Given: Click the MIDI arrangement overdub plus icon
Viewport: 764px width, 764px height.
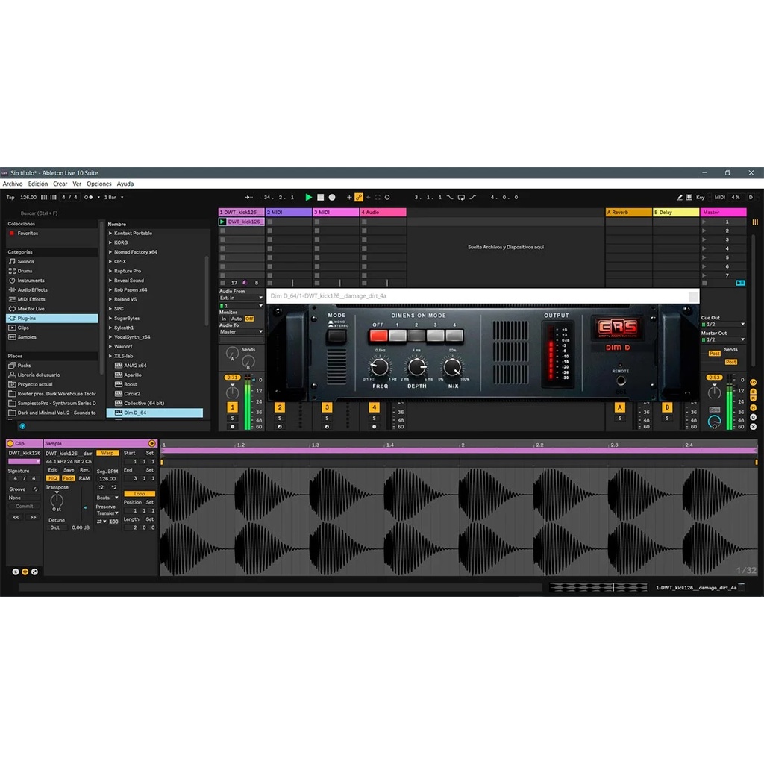Looking at the screenshot, I should (x=349, y=197).
